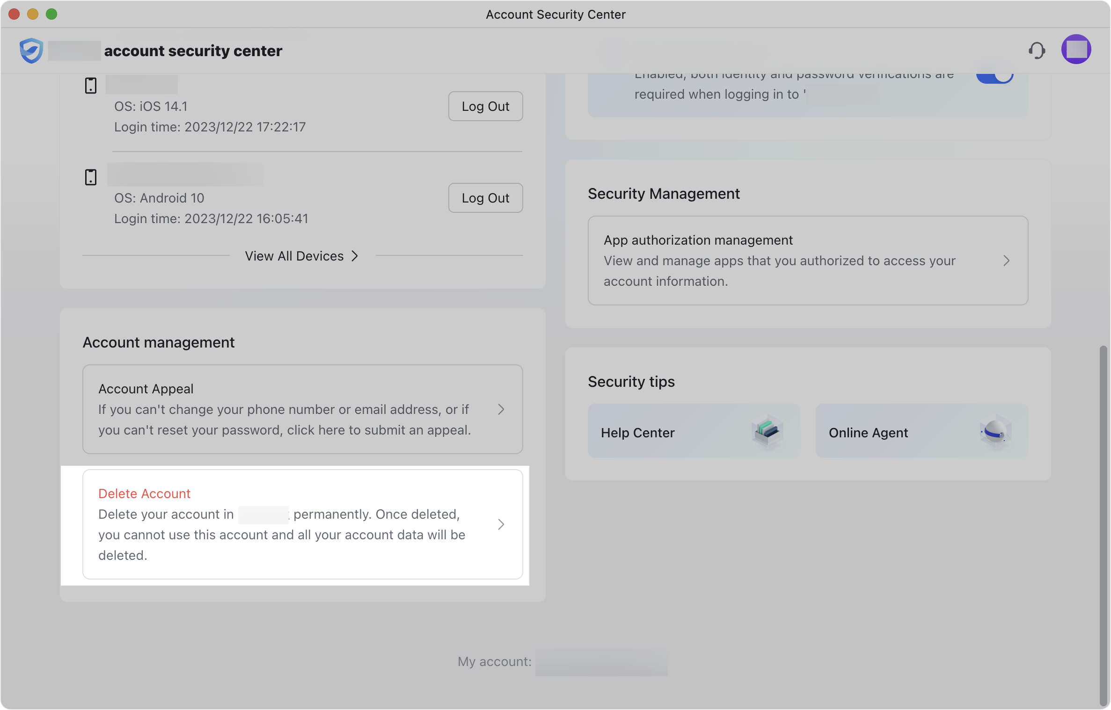Open Account Appeal arrow
Viewport: 1111px width, 710px height.
[x=501, y=409]
